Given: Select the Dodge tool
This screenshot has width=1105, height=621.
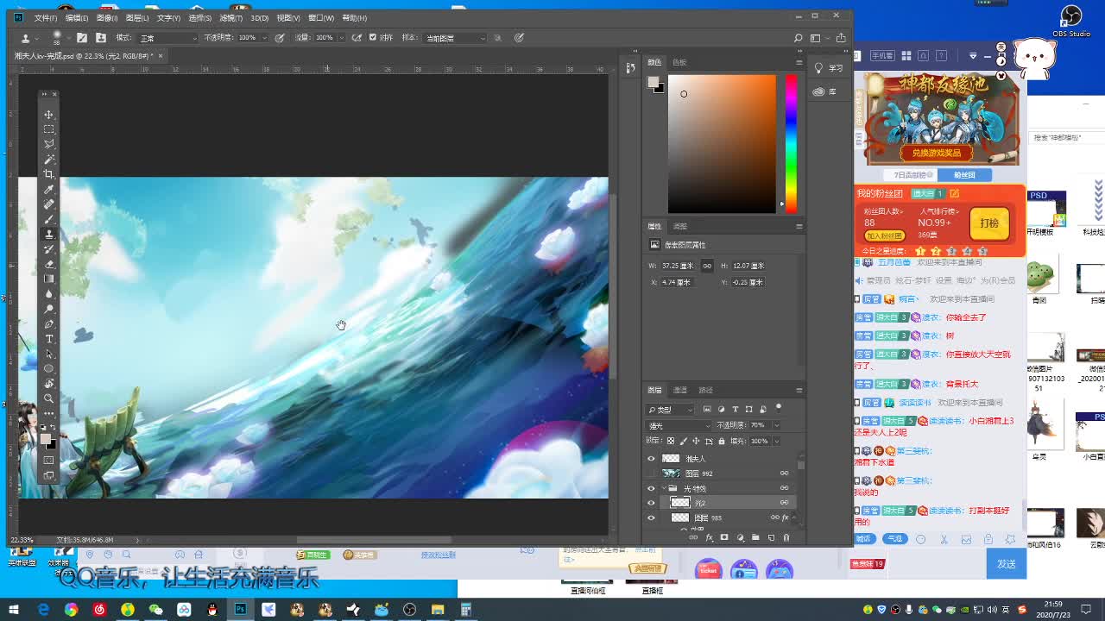Looking at the screenshot, I should 49,309.
